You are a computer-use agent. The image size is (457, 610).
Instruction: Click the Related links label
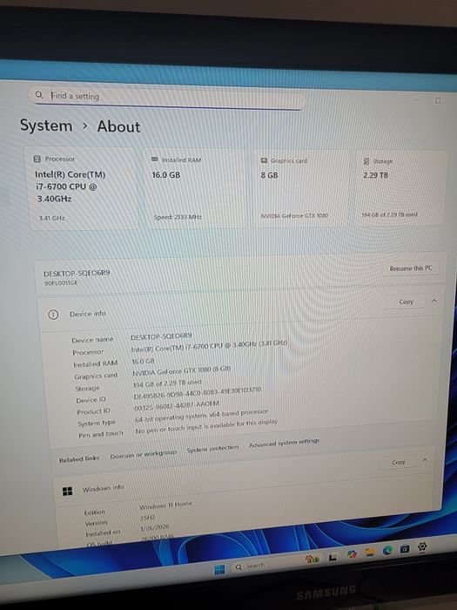(79, 459)
